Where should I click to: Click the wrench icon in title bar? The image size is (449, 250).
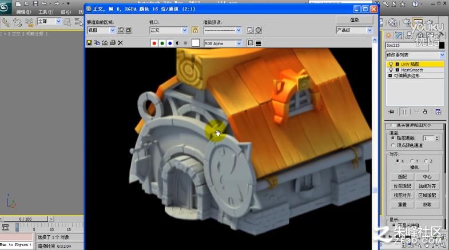pyautogui.click(x=386, y=4)
